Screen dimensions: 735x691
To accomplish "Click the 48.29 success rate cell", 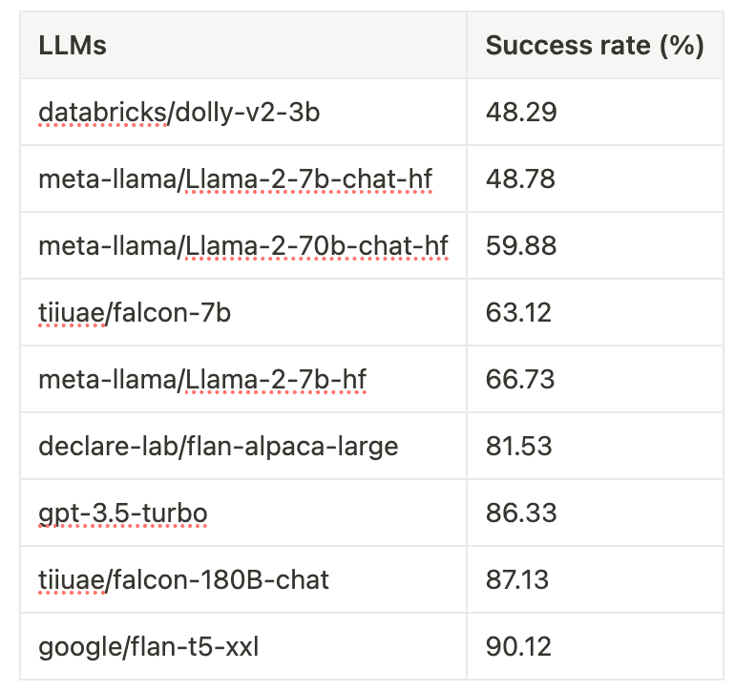I will pos(520,113).
